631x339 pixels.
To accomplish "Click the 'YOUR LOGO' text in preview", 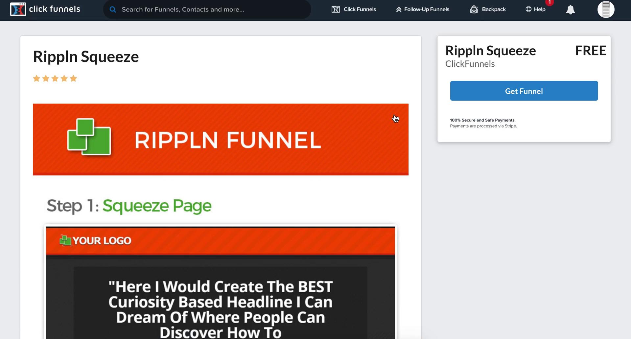I will 102,241.
